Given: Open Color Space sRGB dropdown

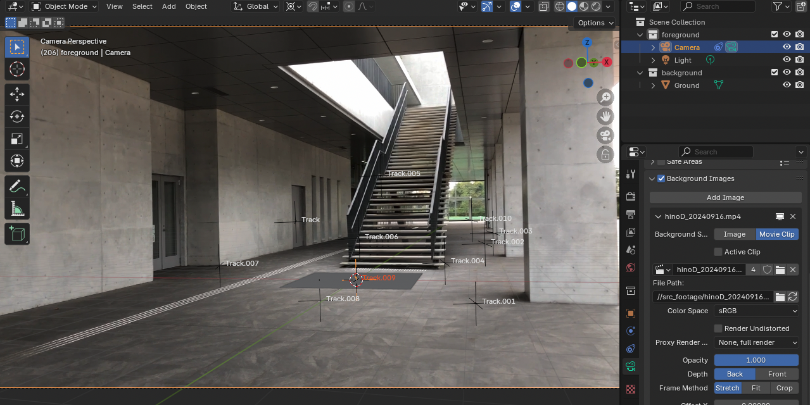Looking at the screenshot, I should coord(756,311).
